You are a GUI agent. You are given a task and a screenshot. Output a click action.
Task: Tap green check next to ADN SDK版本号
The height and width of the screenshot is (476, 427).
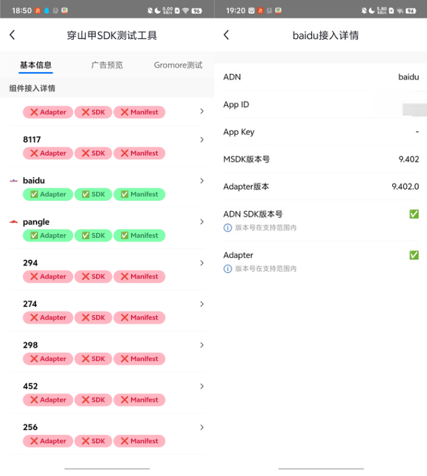pyautogui.click(x=414, y=214)
